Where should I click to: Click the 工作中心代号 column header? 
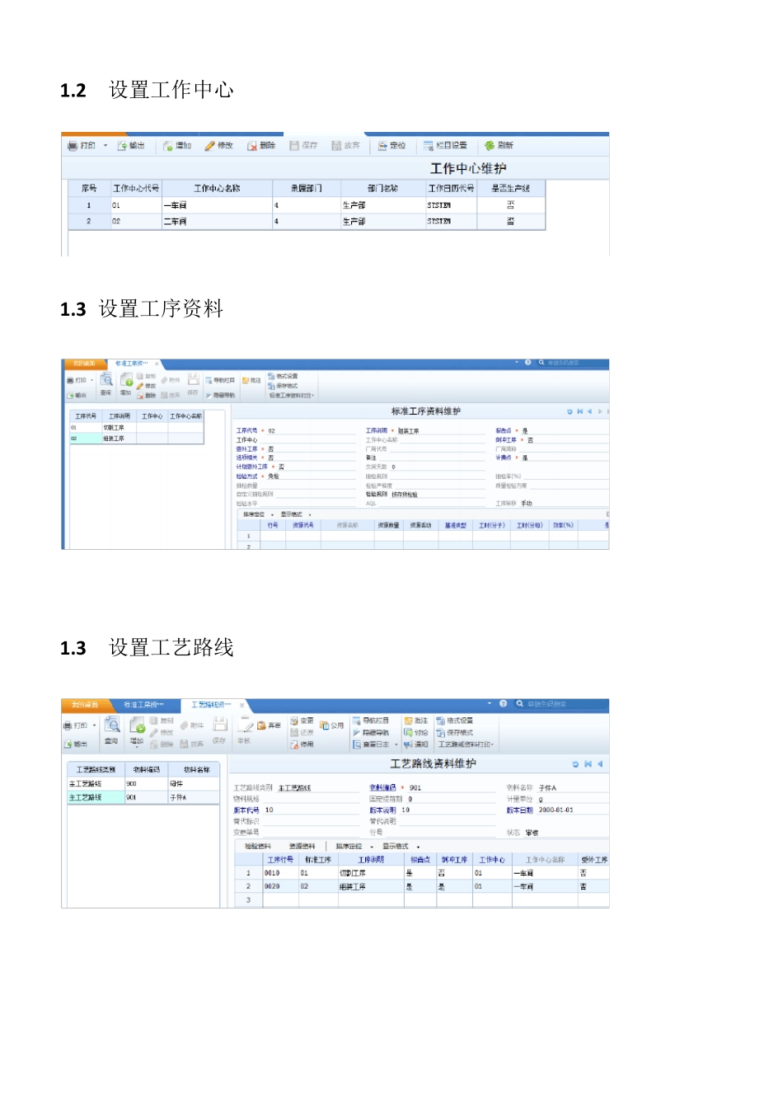tap(136, 188)
